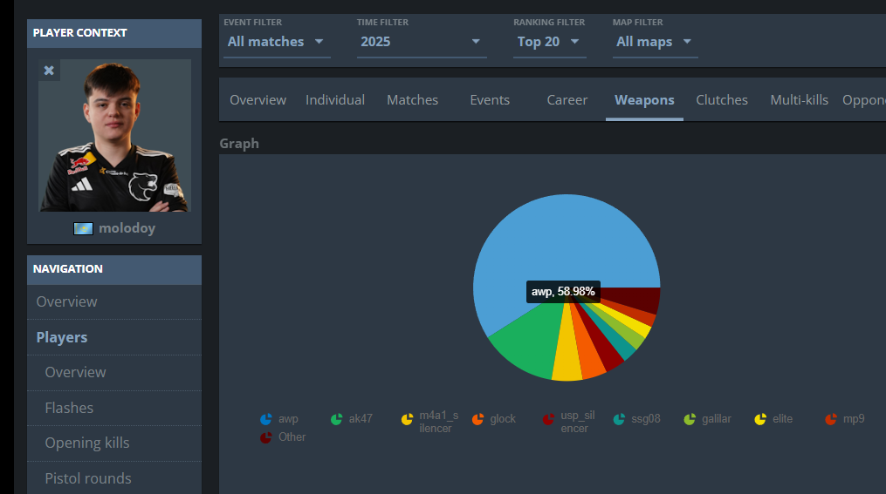Open the Event Filter 'All matches' dropdown
This screenshot has height=494, width=886.
coord(277,42)
